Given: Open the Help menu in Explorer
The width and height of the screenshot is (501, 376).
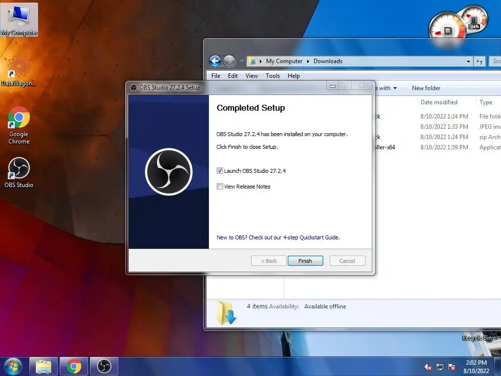Looking at the screenshot, I should click(294, 76).
